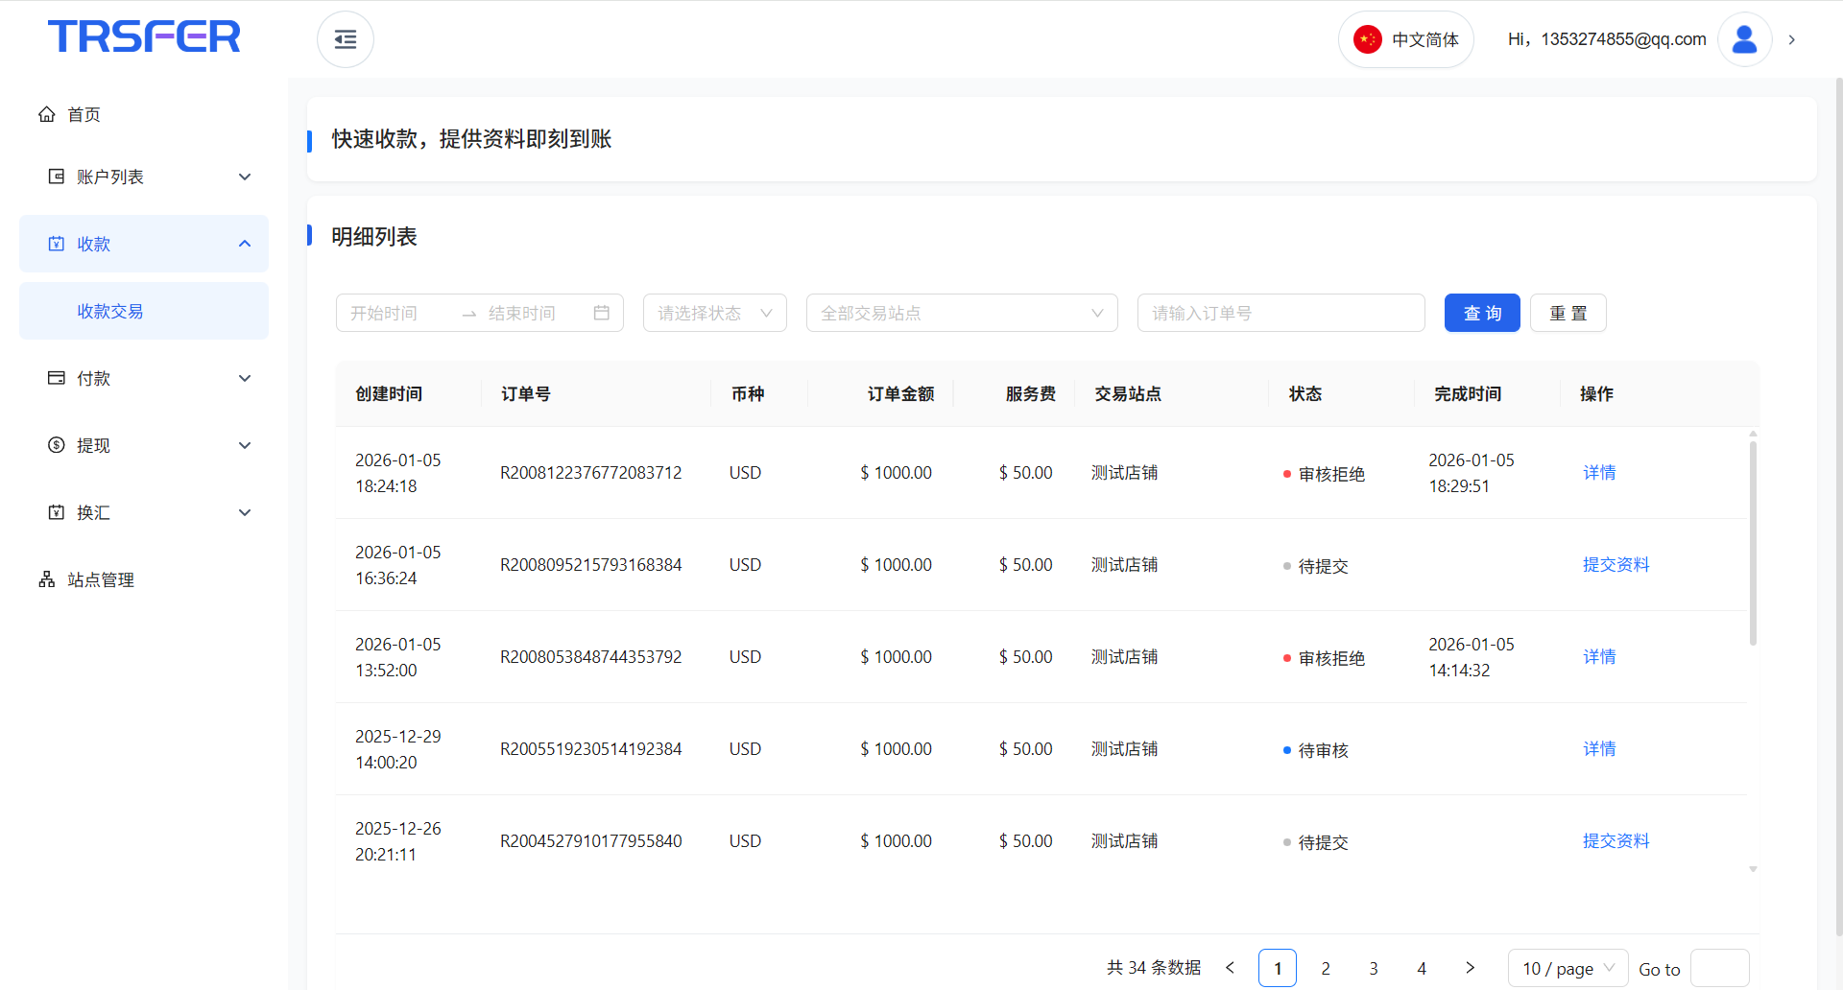Open the 10 / page size selector
This screenshot has height=990, width=1843.
(1567, 968)
